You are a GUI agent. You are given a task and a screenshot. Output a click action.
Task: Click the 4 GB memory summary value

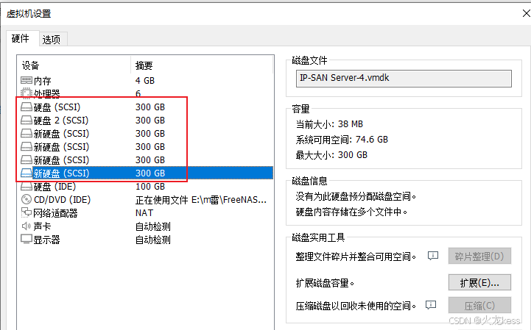tap(145, 80)
